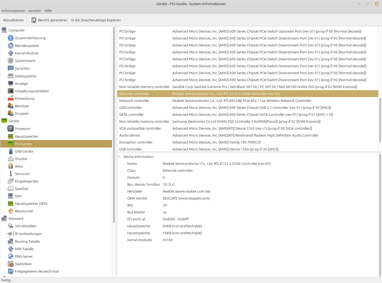This screenshot has width=382, height=283.
Task: Select the Ethernet controller row
Action: 248,94
